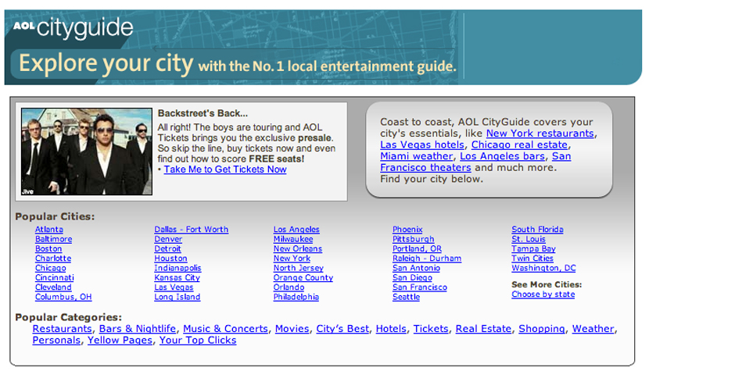Click Choose by state link
735x375 pixels.
coord(543,295)
